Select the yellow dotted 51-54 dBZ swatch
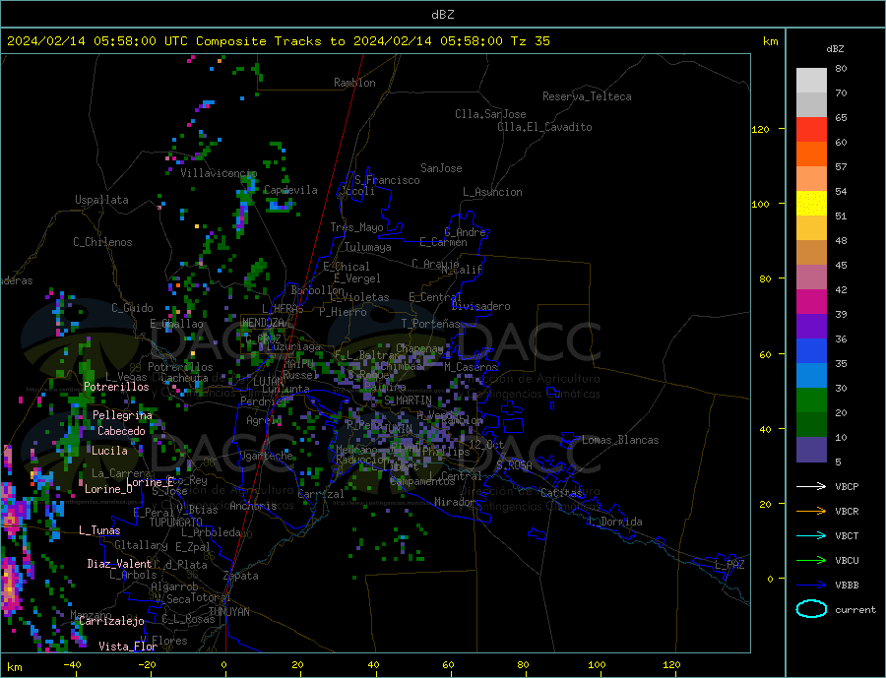The width and height of the screenshot is (886, 678). (811, 204)
